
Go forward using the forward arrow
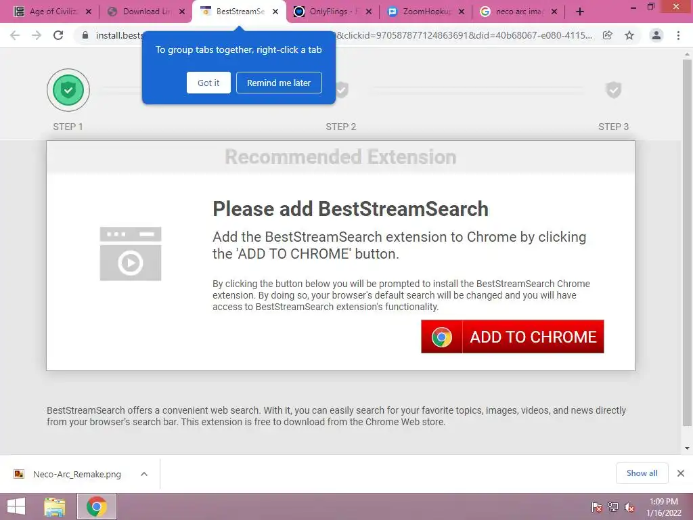37,35
